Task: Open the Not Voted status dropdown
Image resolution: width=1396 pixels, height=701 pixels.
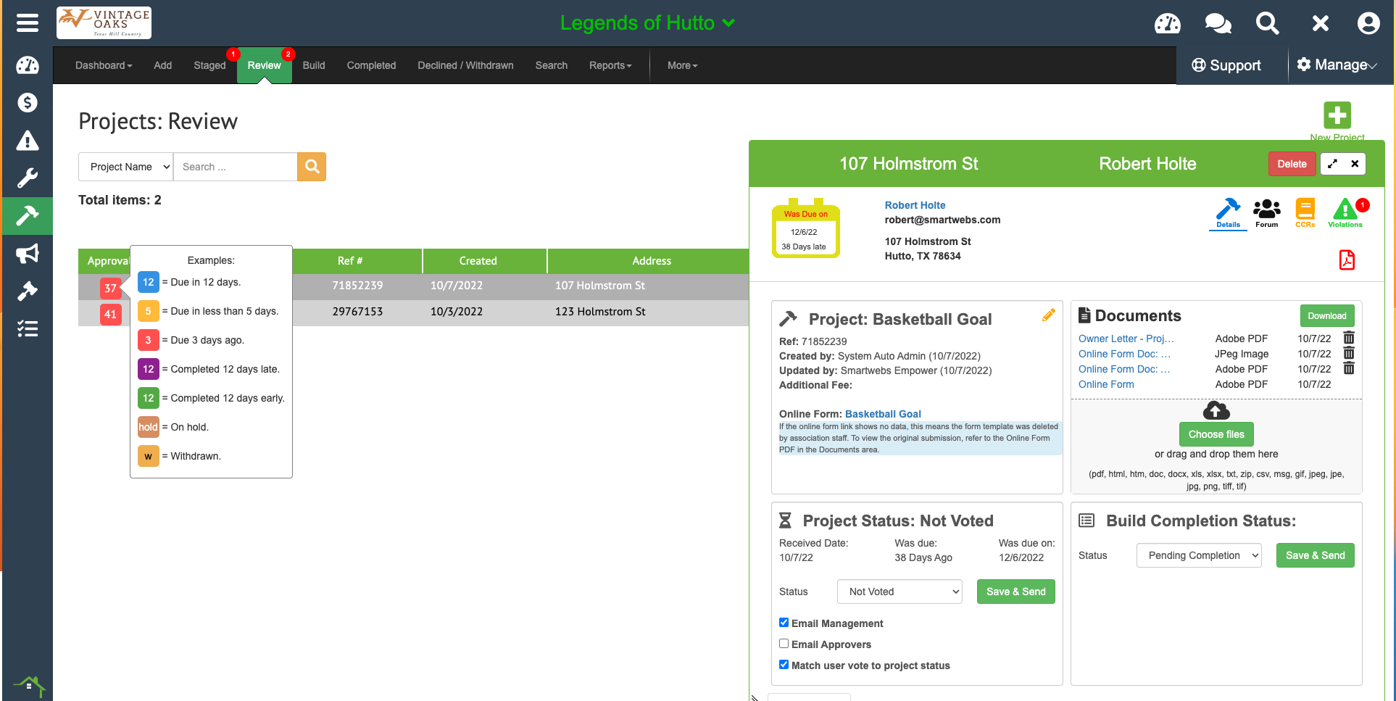Action: pos(899,592)
